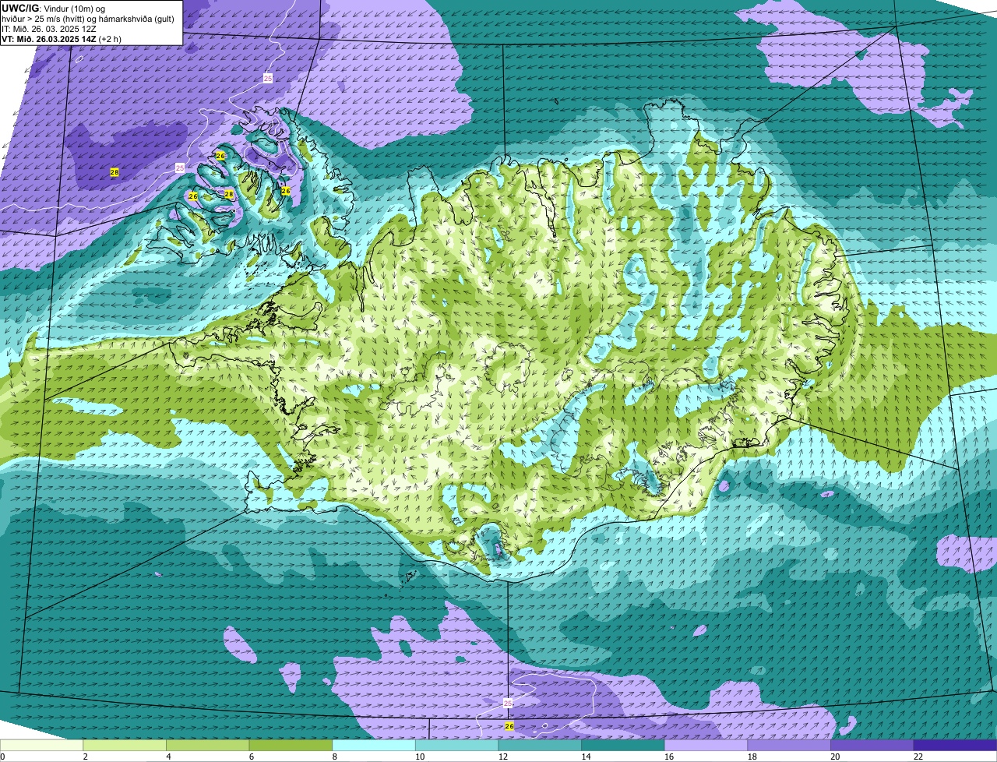This screenshot has height=762, width=997.
Task: Select the "18" scale label
Action: click(752, 757)
